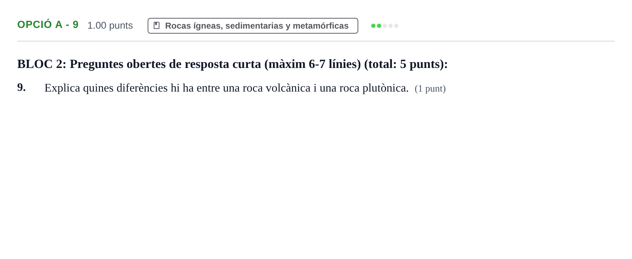The width and height of the screenshot is (632, 259).
Task: Click the horizontal divider below the header
Action: (316, 41)
